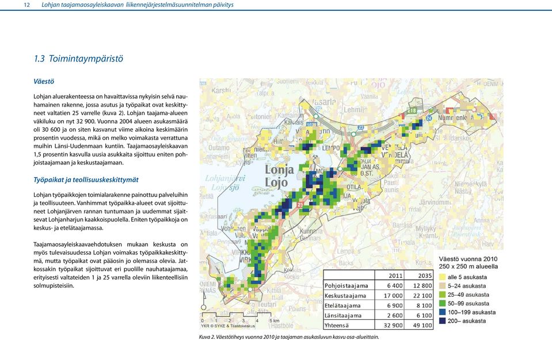Click the light green "25–49 asukasta" legend swatch

pos(442,295)
